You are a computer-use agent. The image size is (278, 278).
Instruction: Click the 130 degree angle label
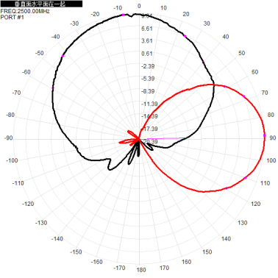pos(243,223)
